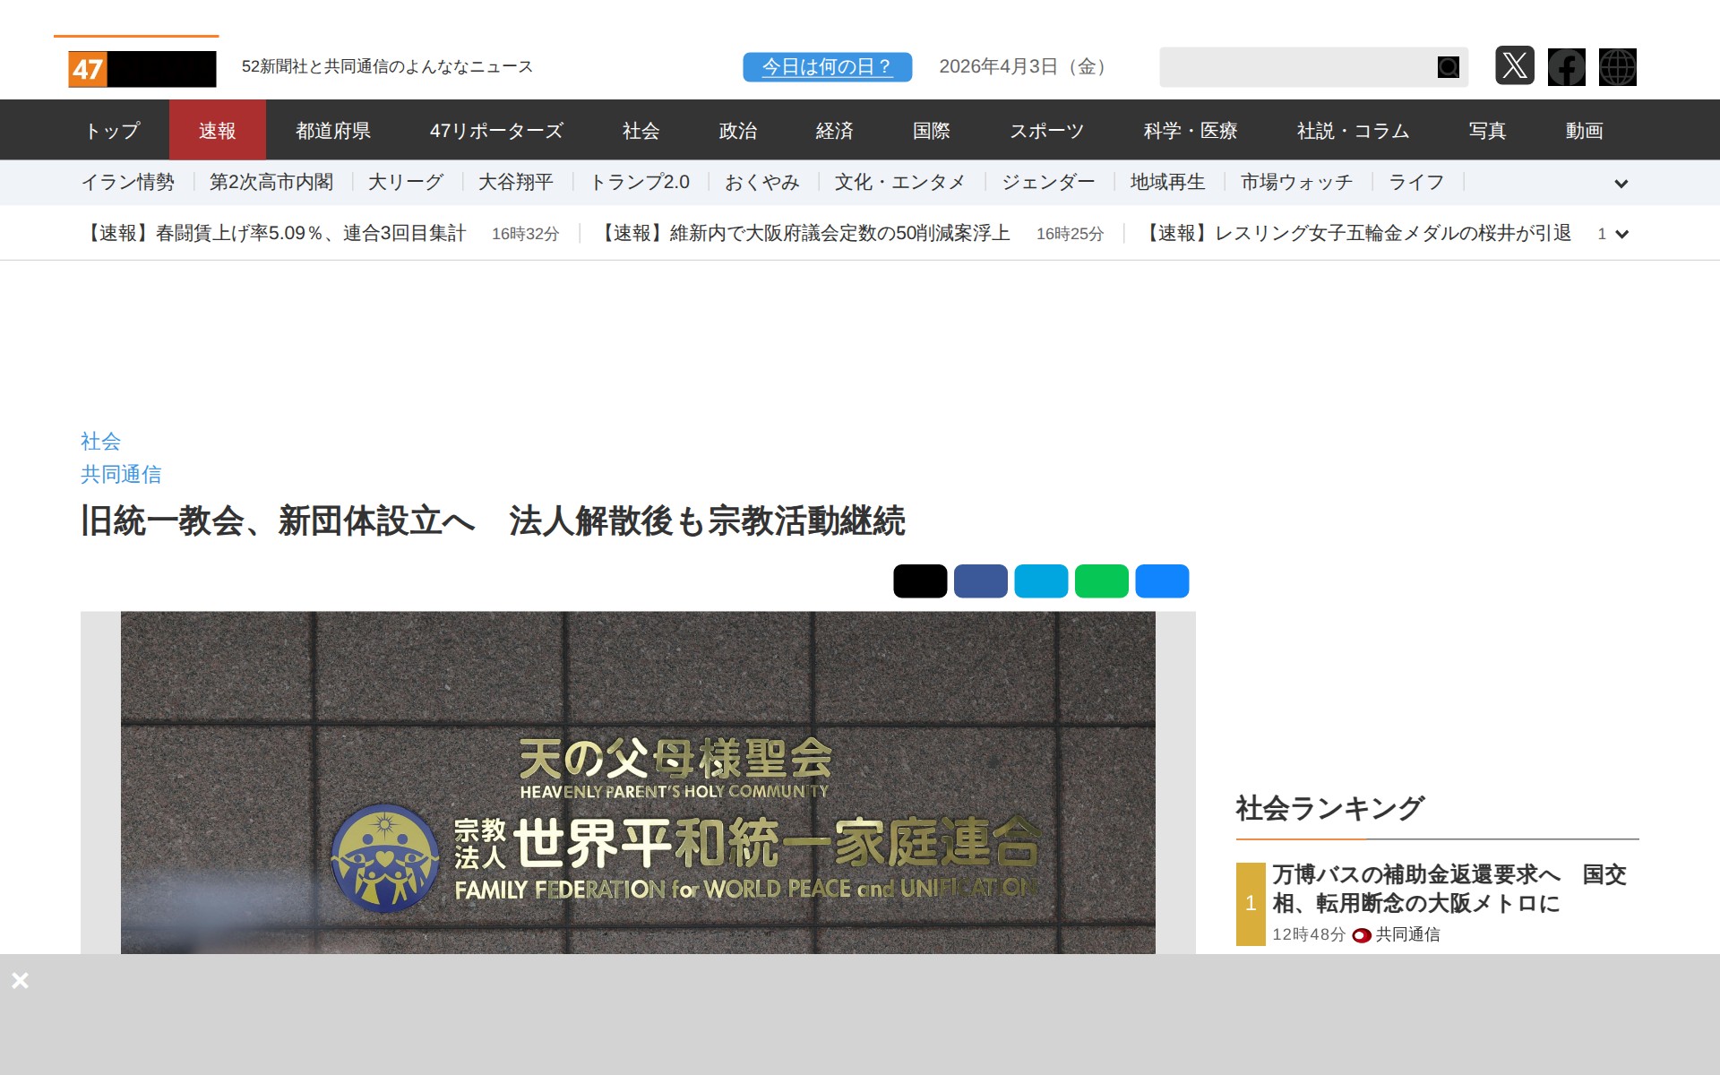Select 都道府県 in the navigation bar

[x=333, y=131]
